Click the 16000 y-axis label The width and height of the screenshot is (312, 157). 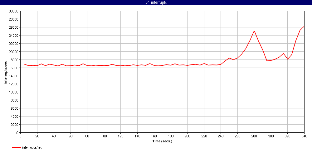coord(14,68)
